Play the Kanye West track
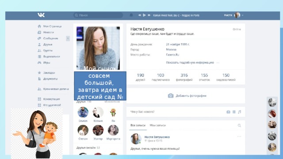 click(145, 15)
